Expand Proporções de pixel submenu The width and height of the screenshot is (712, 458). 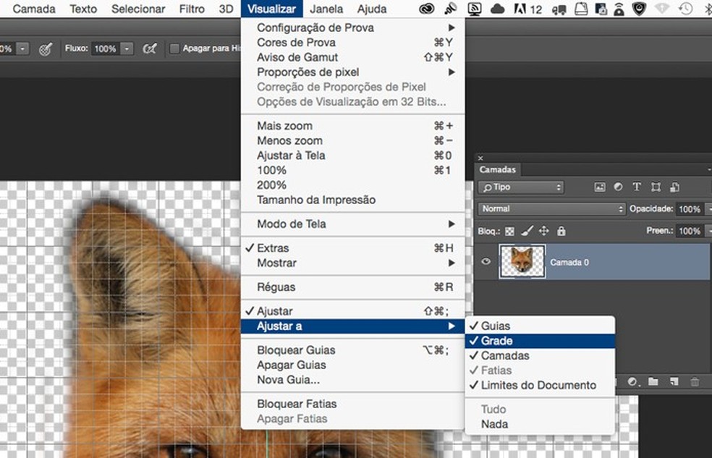[x=352, y=72]
